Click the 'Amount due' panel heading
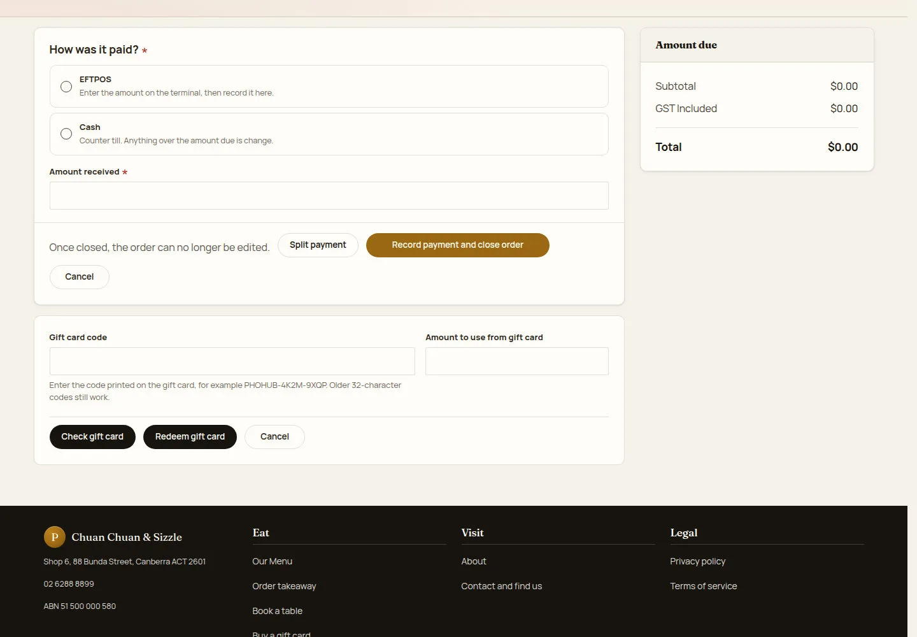This screenshot has width=917, height=637. [686, 45]
